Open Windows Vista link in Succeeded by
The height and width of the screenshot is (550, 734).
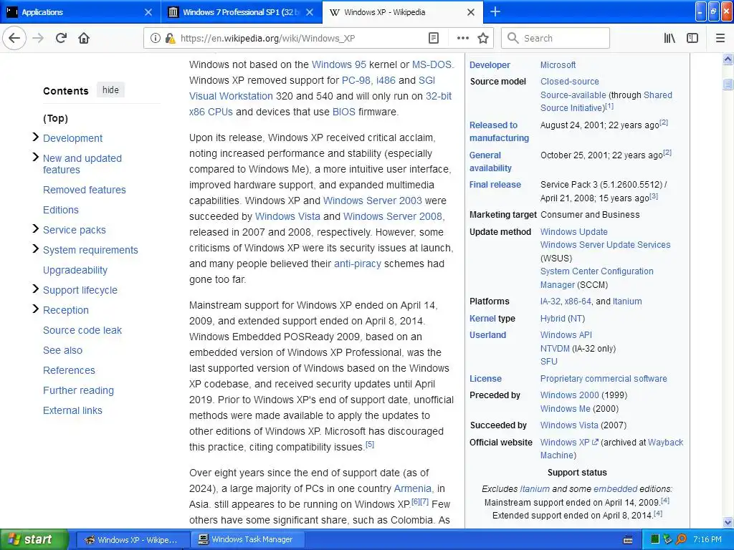[569, 425]
